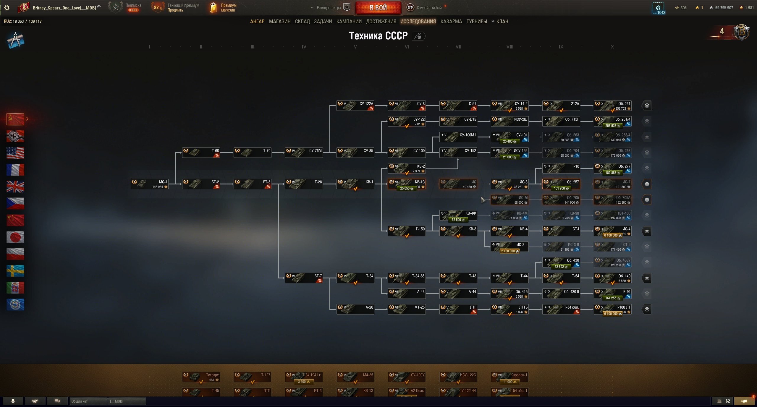Open the ТУРНИРЫ tab

[x=477, y=22]
